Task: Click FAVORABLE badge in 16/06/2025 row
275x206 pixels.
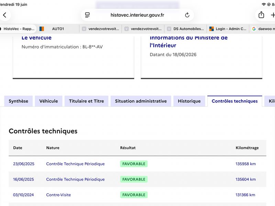Action: point(134,179)
